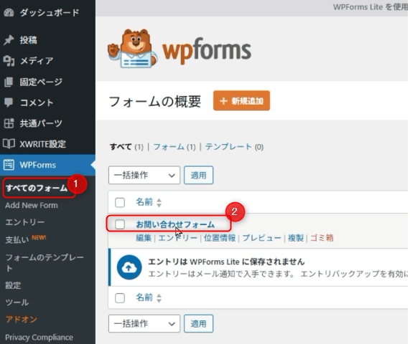Click the orange 新規追加 button
This screenshot has width=410, height=344.
point(241,101)
